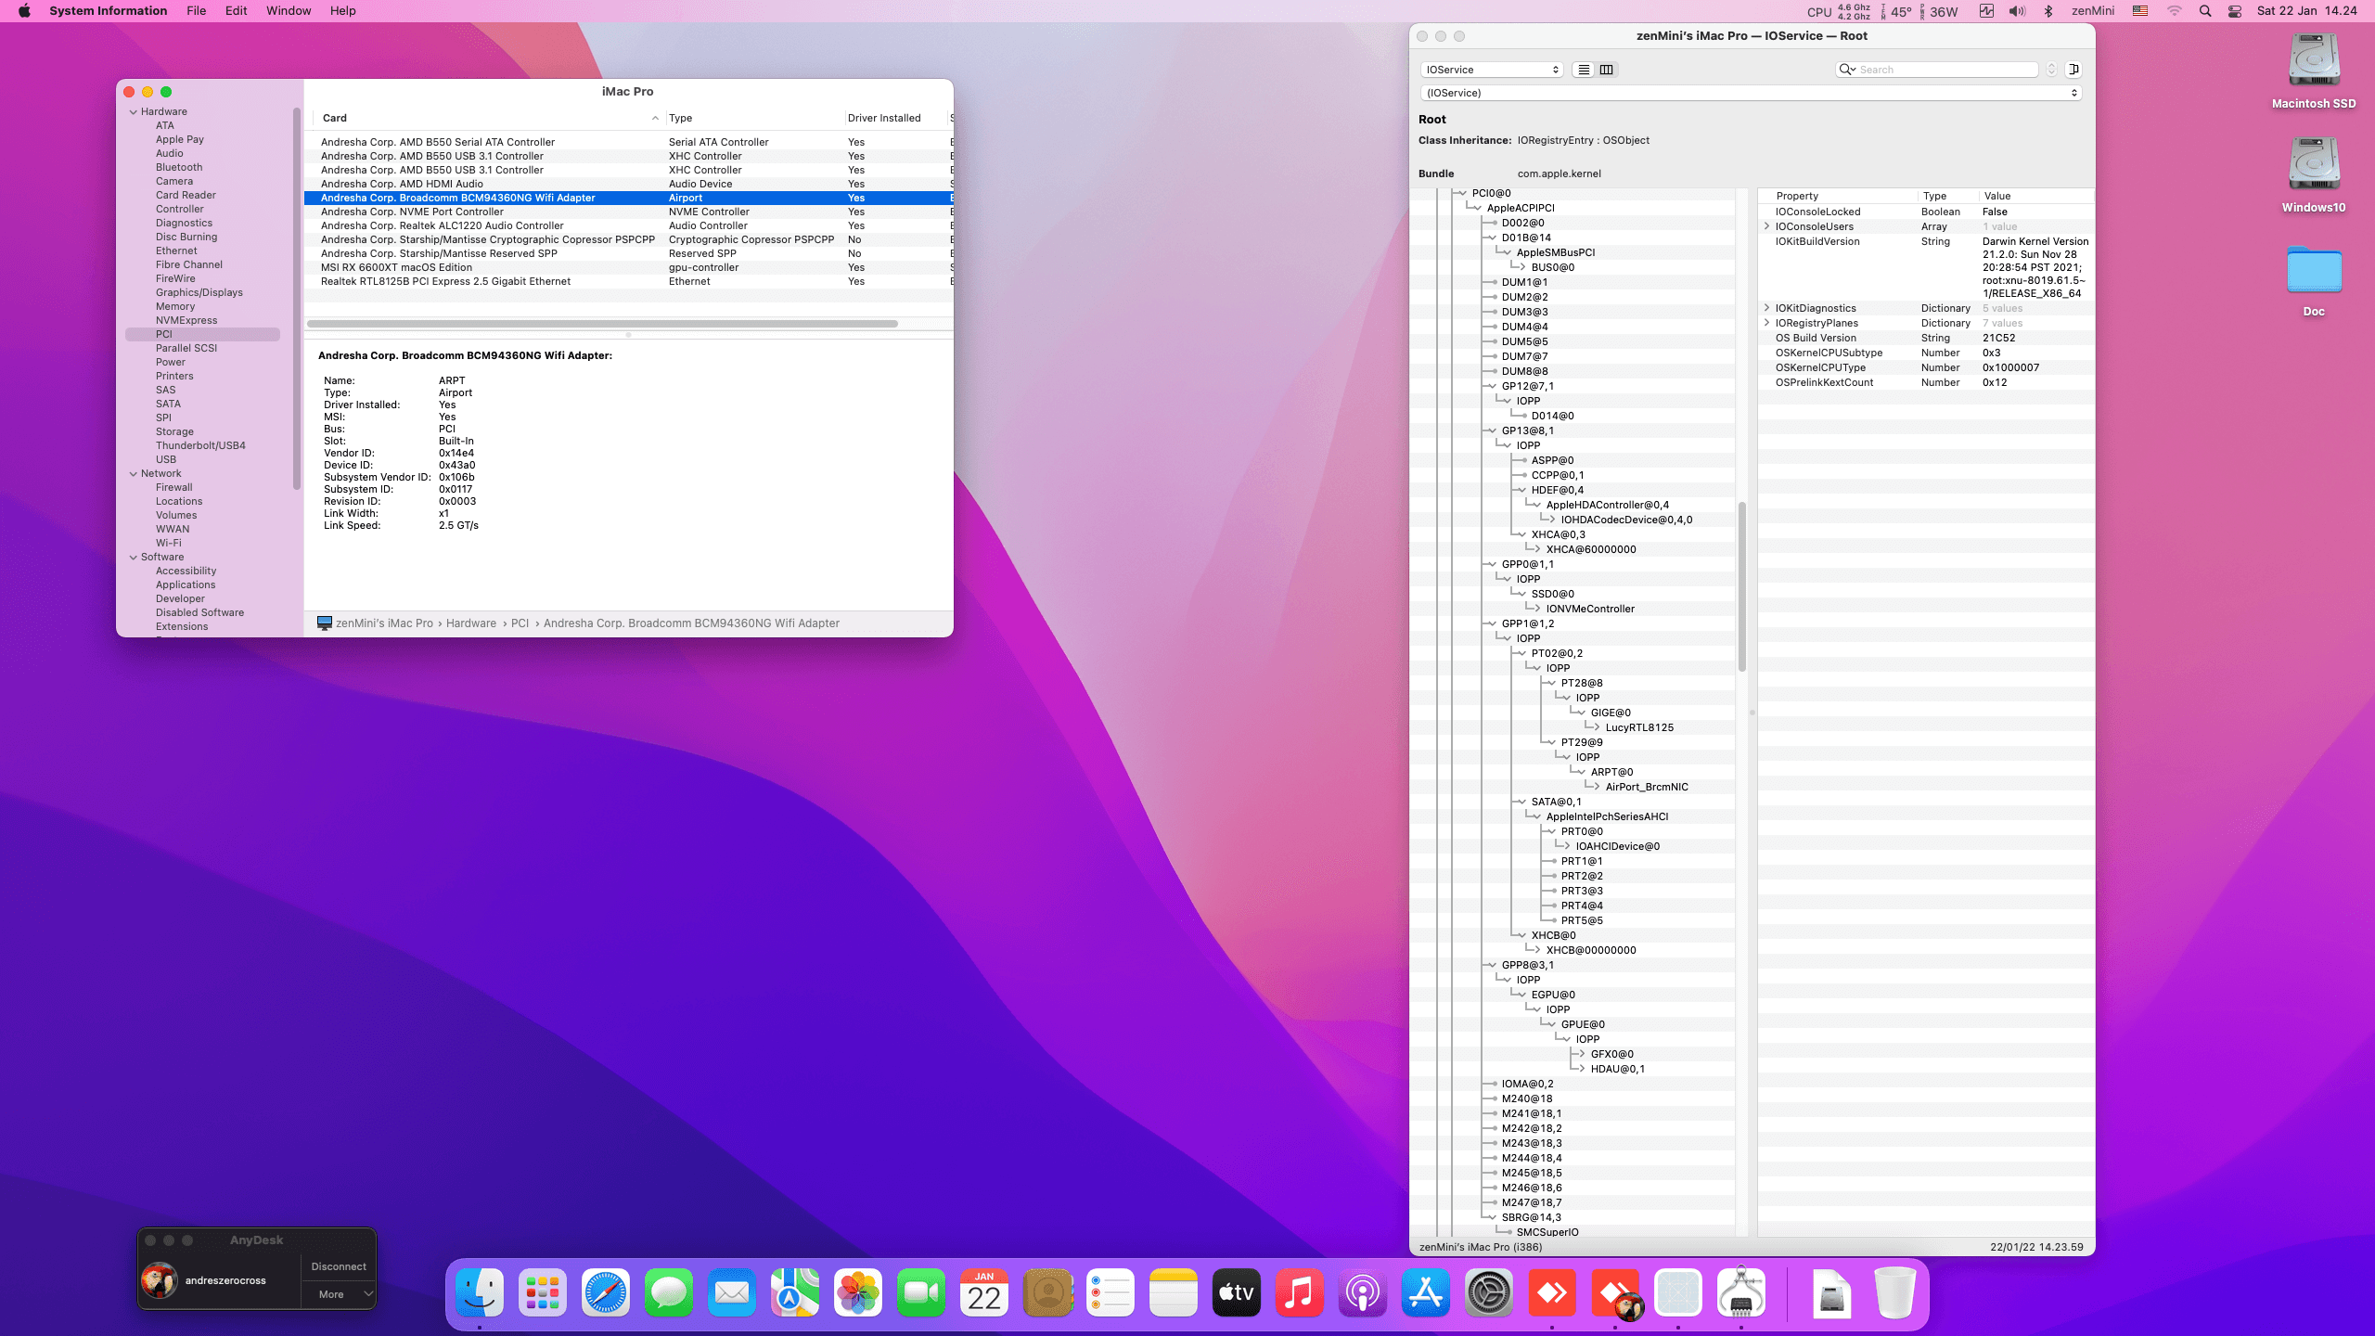Sort the PCI table by Card column
The height and width of the screenshot is (1336, 2375).
coord(489,118)
